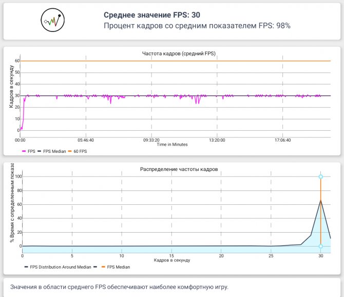The width and height of the screenshot is (344, 297).
Task: Click the lower circle marker on median line
Action: point(321,246)
